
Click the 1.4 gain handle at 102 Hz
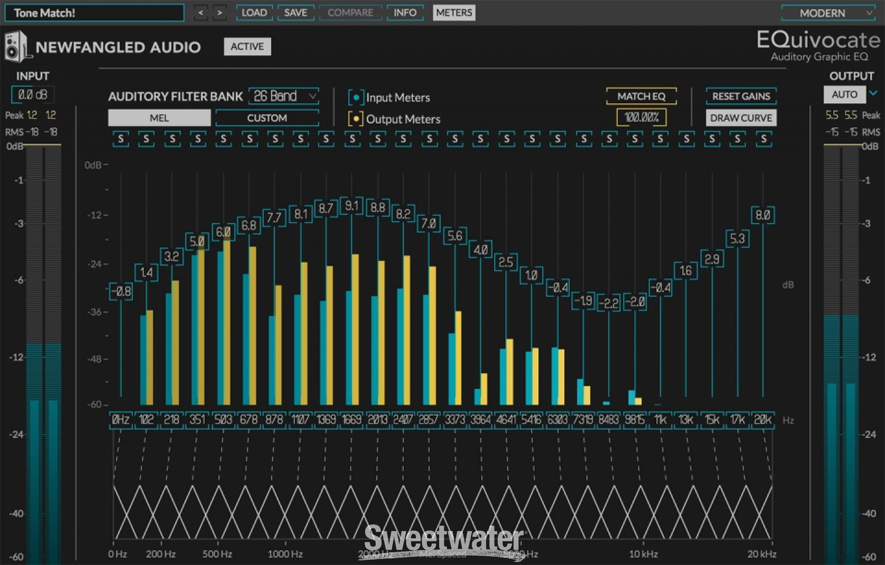tap(146, 272)
